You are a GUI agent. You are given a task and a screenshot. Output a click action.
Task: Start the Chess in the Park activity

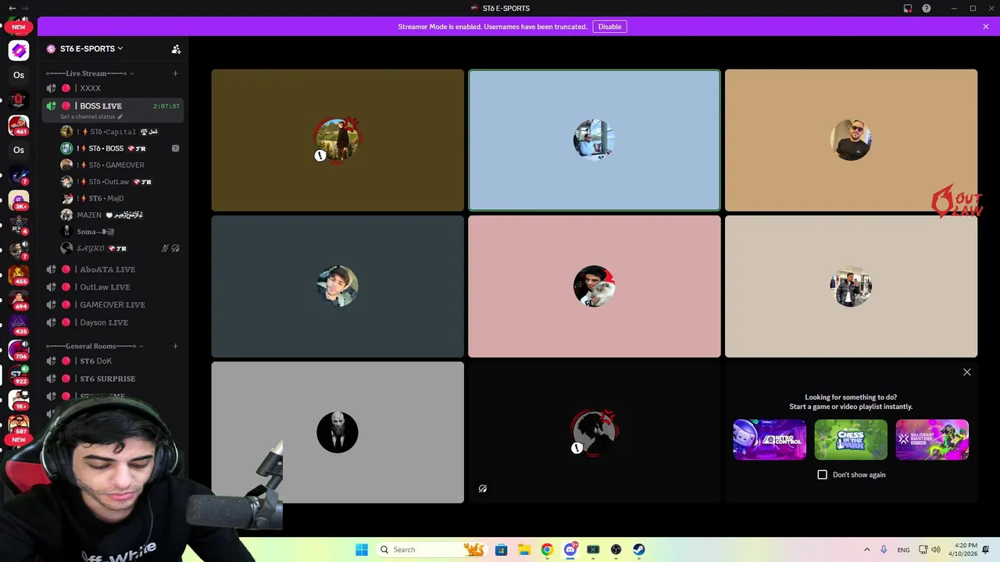click(851, 439)
